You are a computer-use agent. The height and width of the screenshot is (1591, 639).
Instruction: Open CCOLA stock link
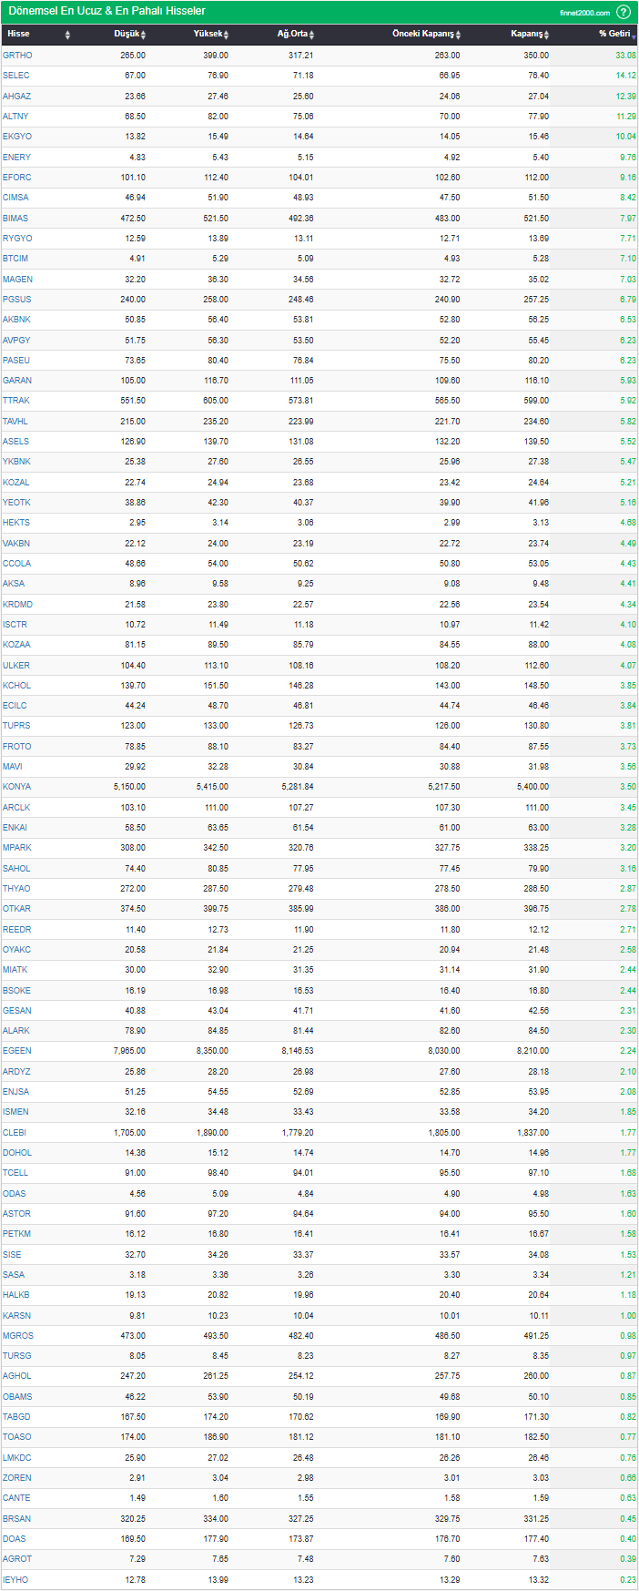(x=16, y=564)
